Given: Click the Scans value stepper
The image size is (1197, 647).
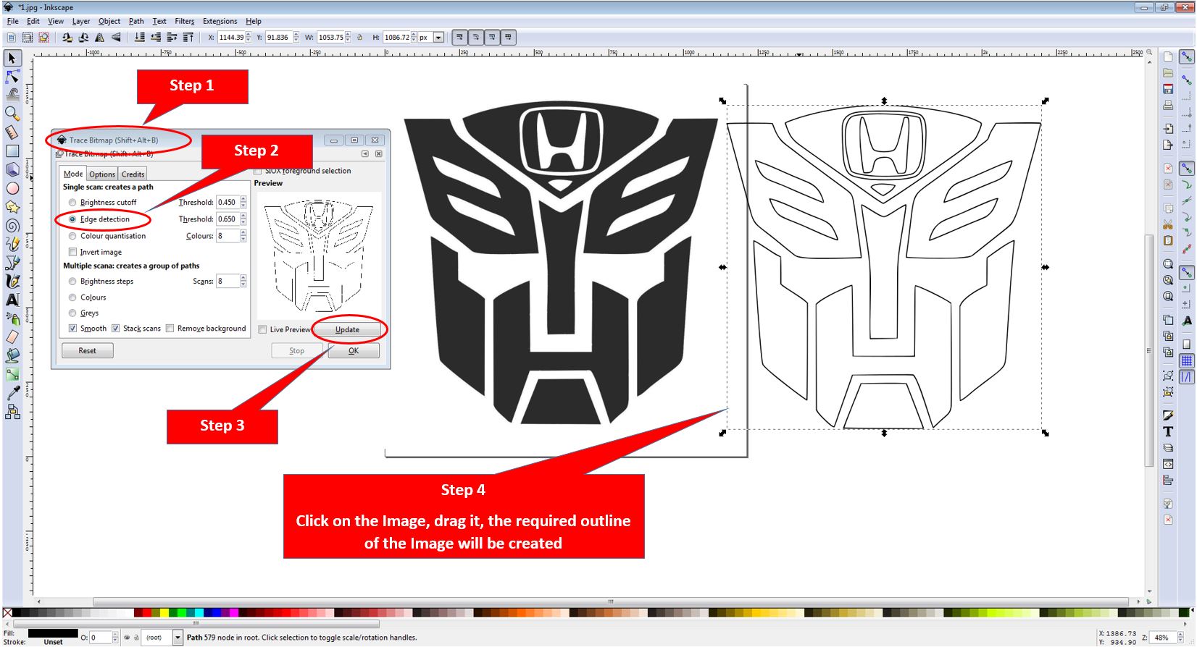Looking at the screenshot, I should point(243,282).
